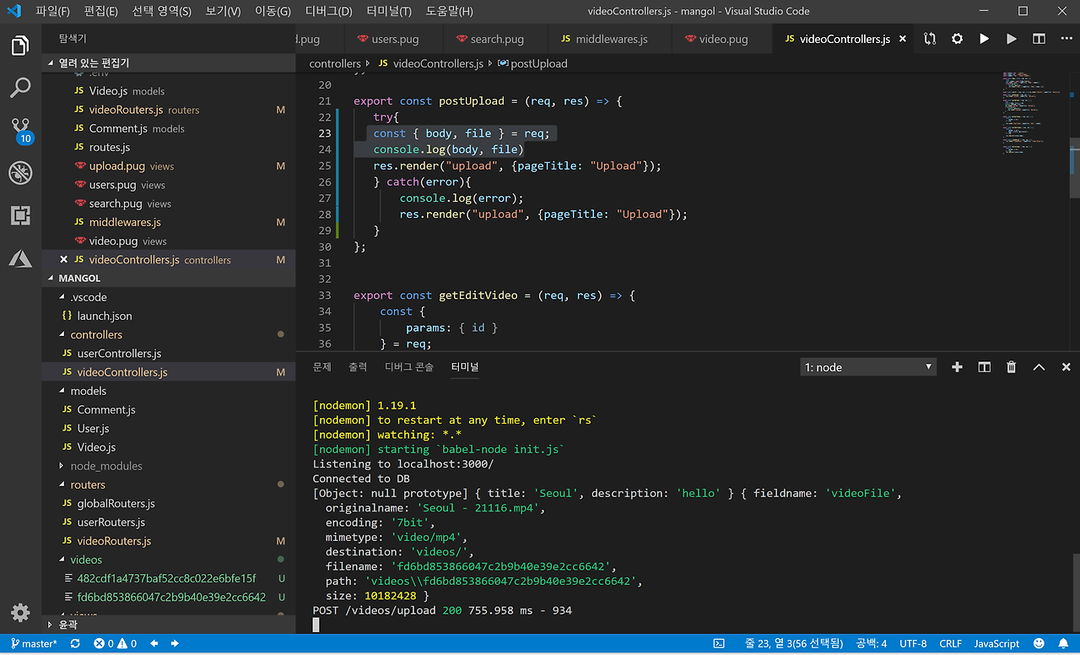
Task: Click the master branch status button
Action: click(x=33, y=644)
